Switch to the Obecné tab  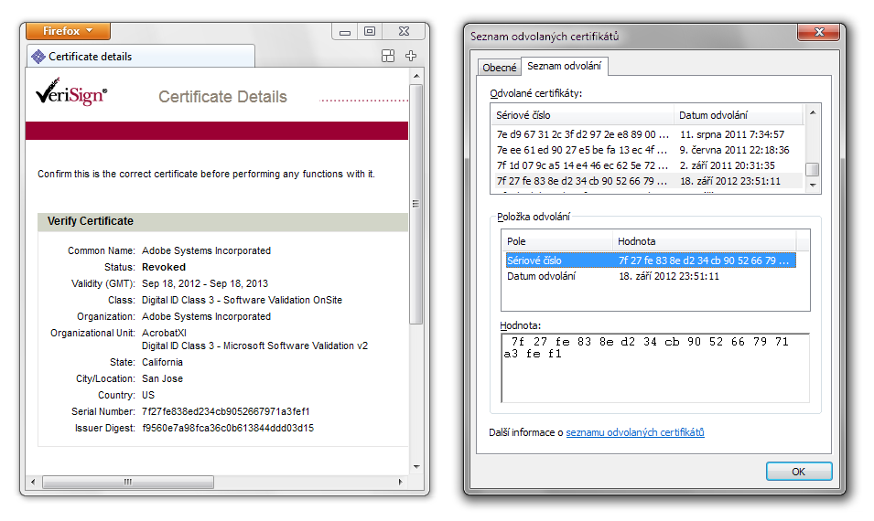[500, 68]
